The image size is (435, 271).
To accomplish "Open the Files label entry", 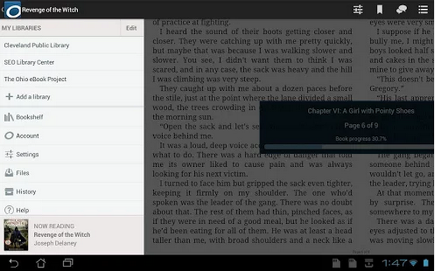I will (22, 173).
